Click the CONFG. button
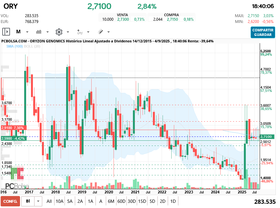Screen dimensions: 280x208 (x=10, y=202)
